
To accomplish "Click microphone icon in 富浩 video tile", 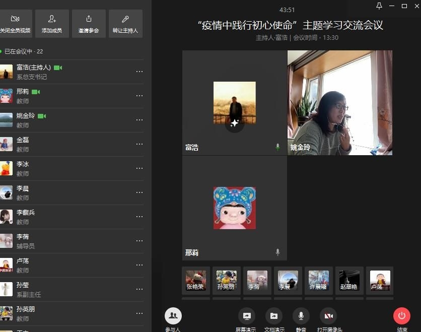I will (x=277, y=147).
